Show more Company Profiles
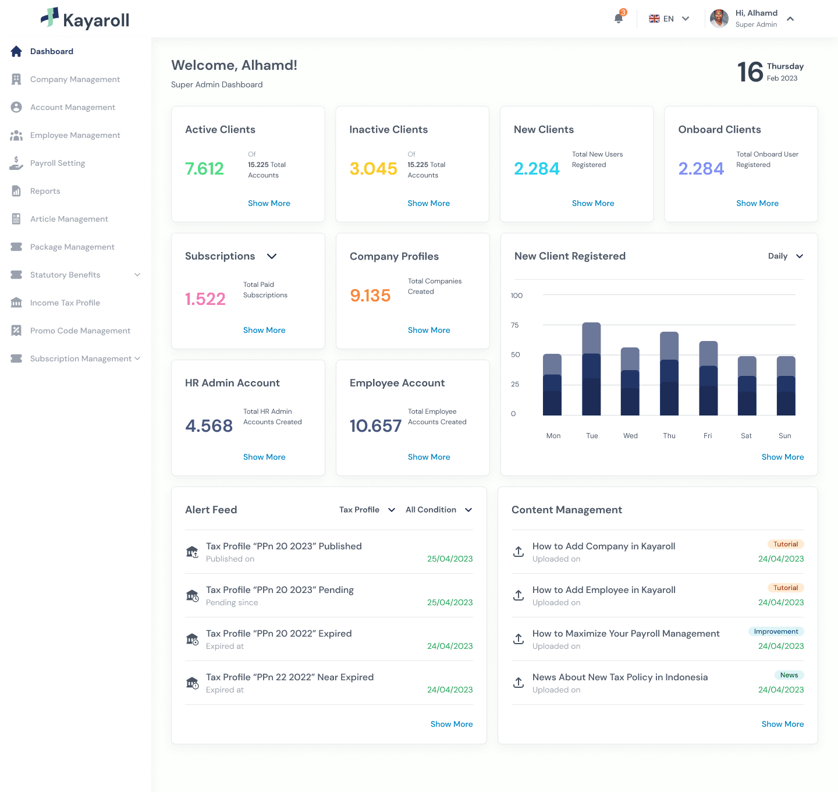 click(429, 330)
